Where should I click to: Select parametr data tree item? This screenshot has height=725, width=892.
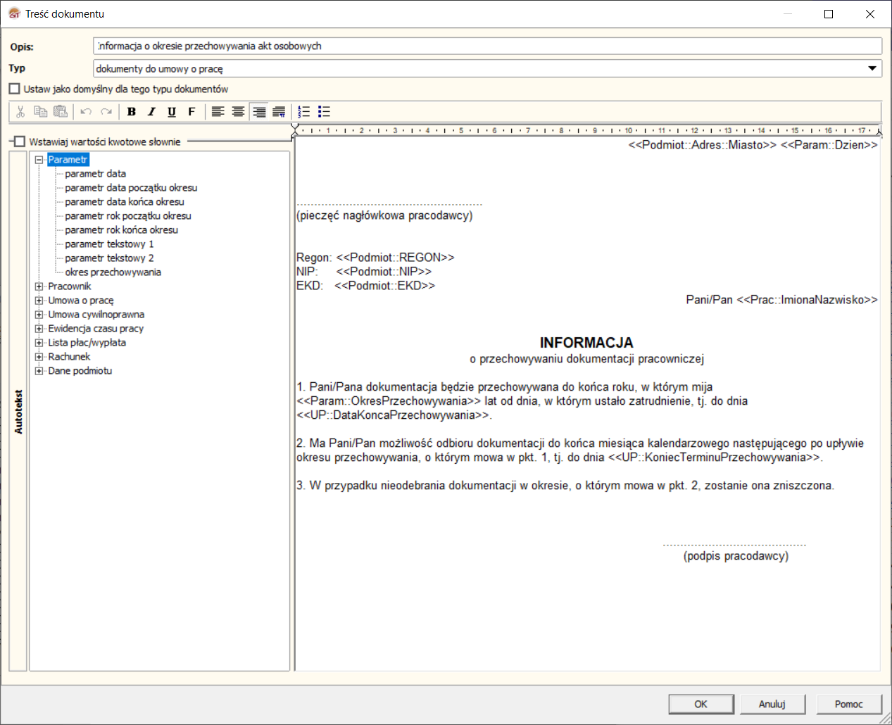click(96, 174)
